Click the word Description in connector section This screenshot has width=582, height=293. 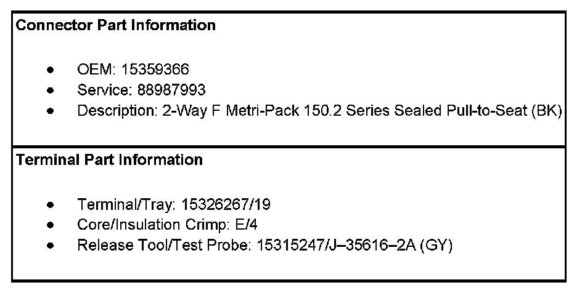click(112, 111)
